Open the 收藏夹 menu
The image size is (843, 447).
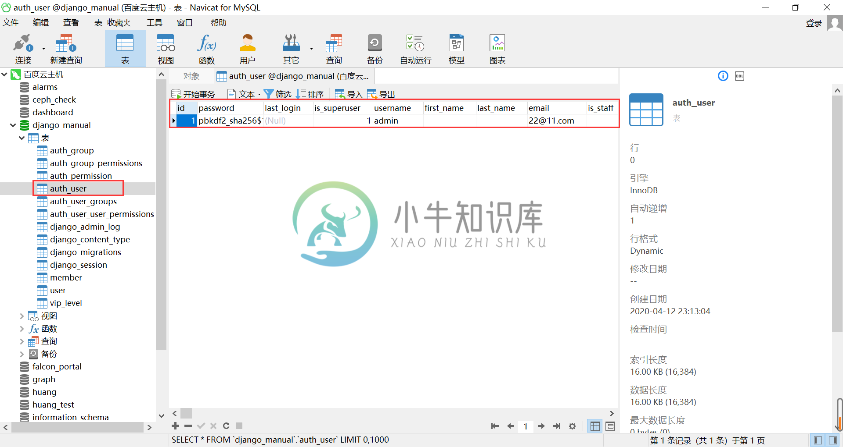(119, 22)
